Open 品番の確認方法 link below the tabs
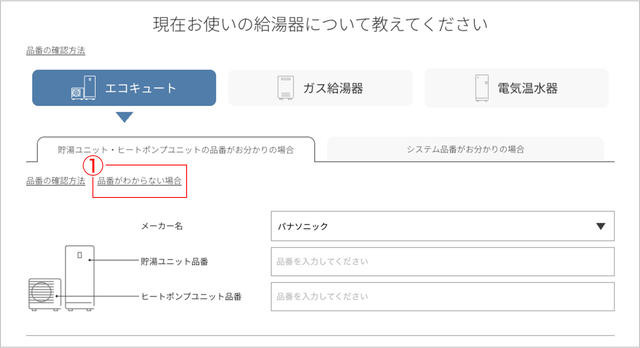Screen dimensions: 640x348 point(56,181)
